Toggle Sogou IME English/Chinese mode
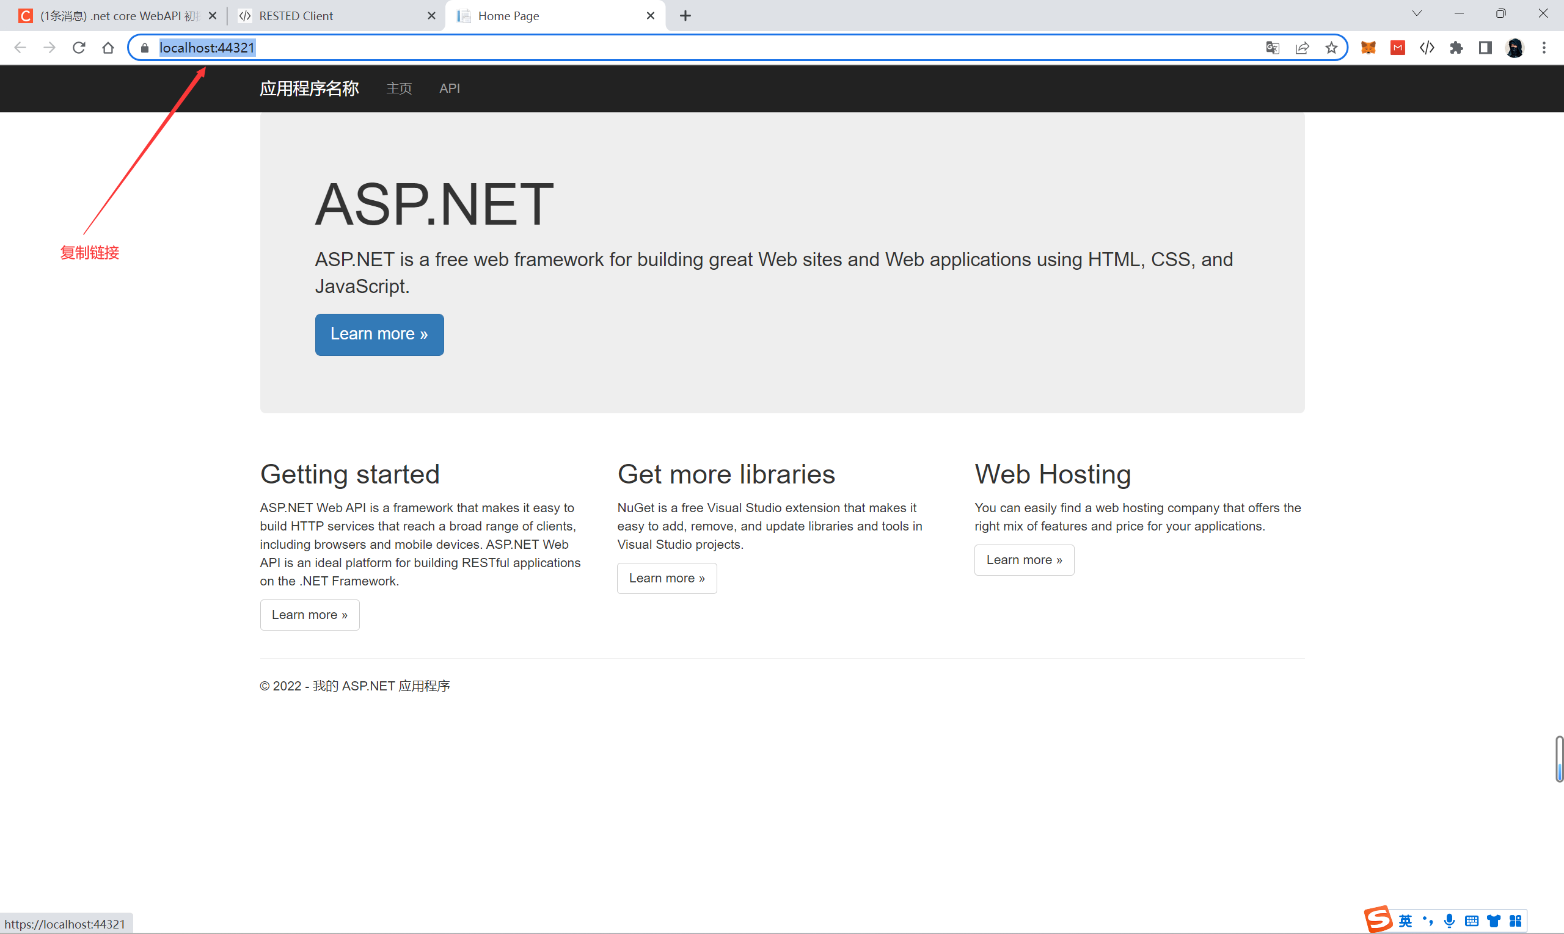Image resolution: width=1564 pixels, height=934 pixels. point(1405,921)
